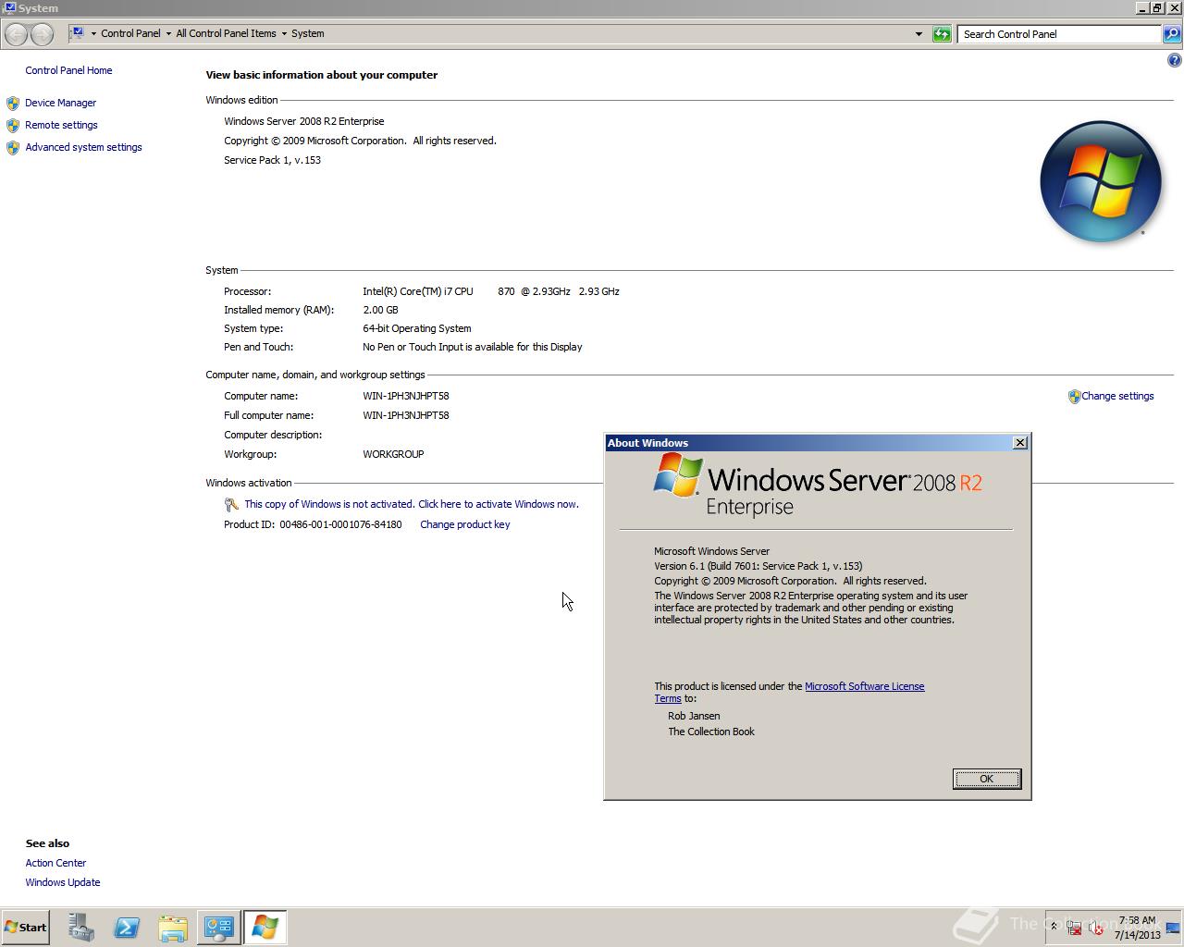Expand the All Control Panel Items breadcrumb arrow
This screenshot has height=947, width=1184.
284,33
